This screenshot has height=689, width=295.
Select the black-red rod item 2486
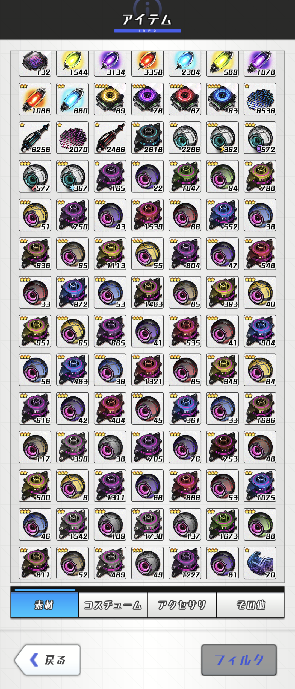click(110, 138)
